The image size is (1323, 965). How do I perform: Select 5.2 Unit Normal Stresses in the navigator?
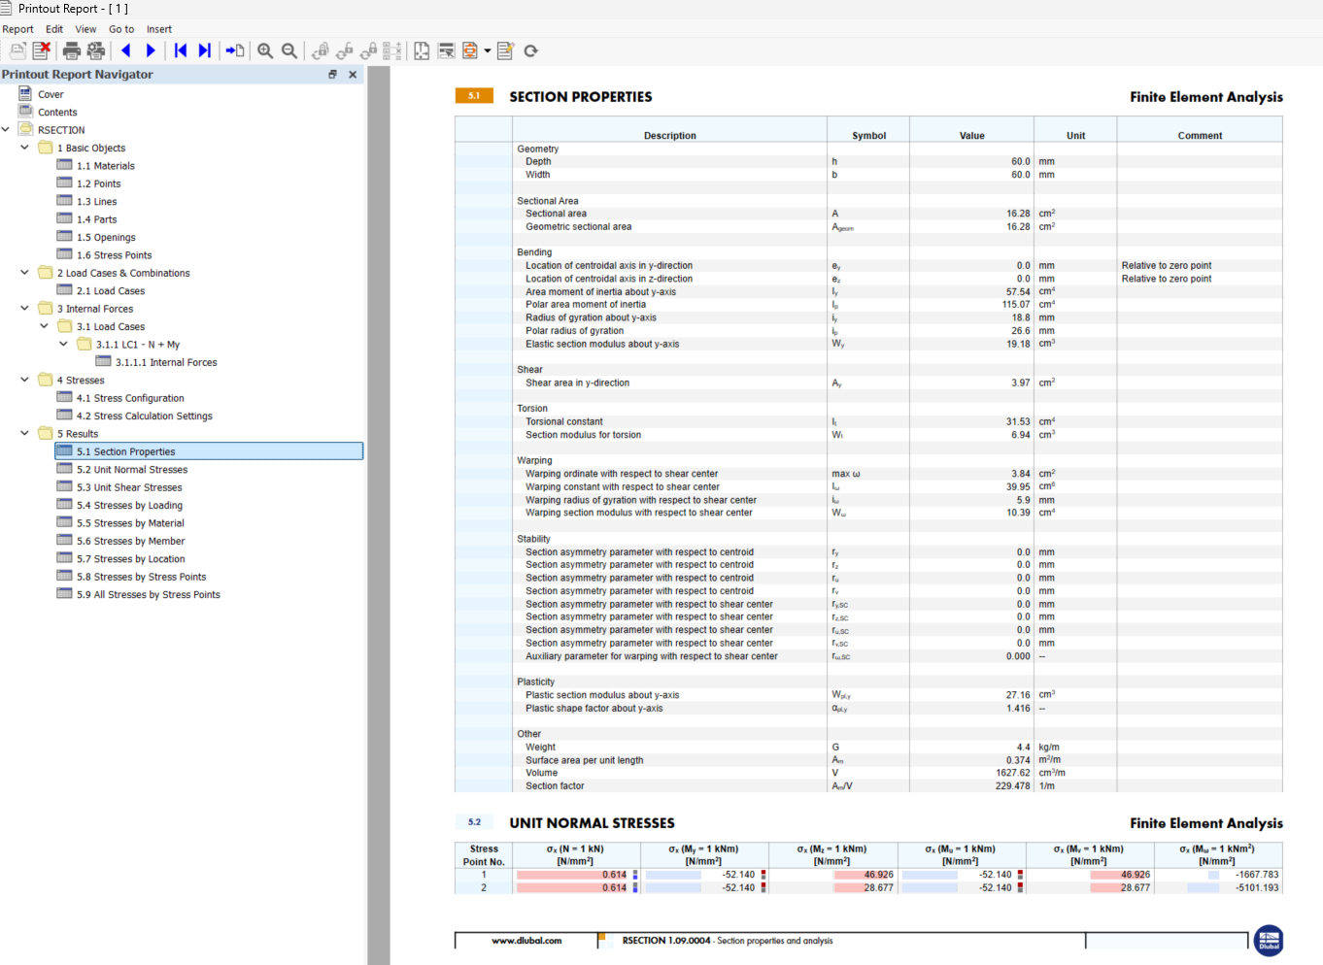[x=131, y=469]
